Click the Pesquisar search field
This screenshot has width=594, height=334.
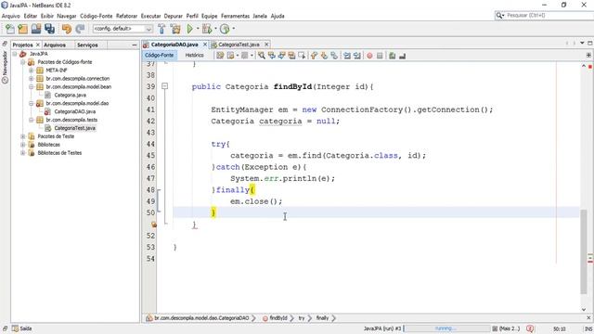[548, 15]
